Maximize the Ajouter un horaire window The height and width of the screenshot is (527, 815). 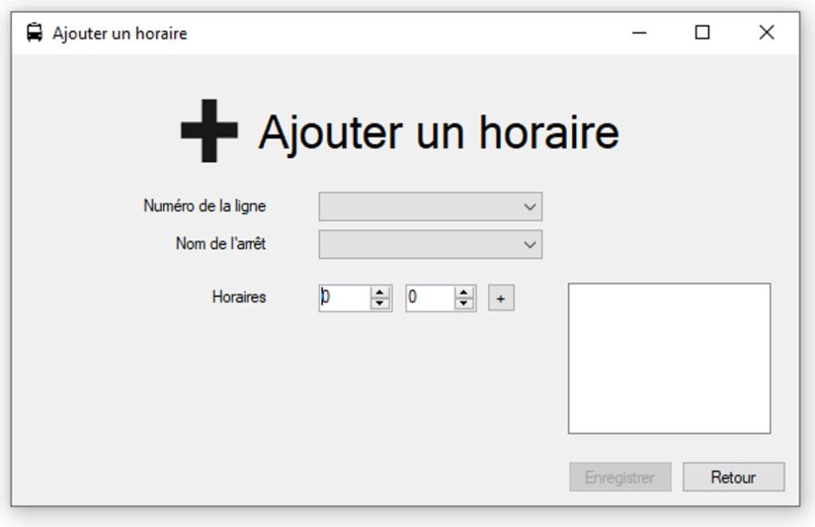click(702, 33)
